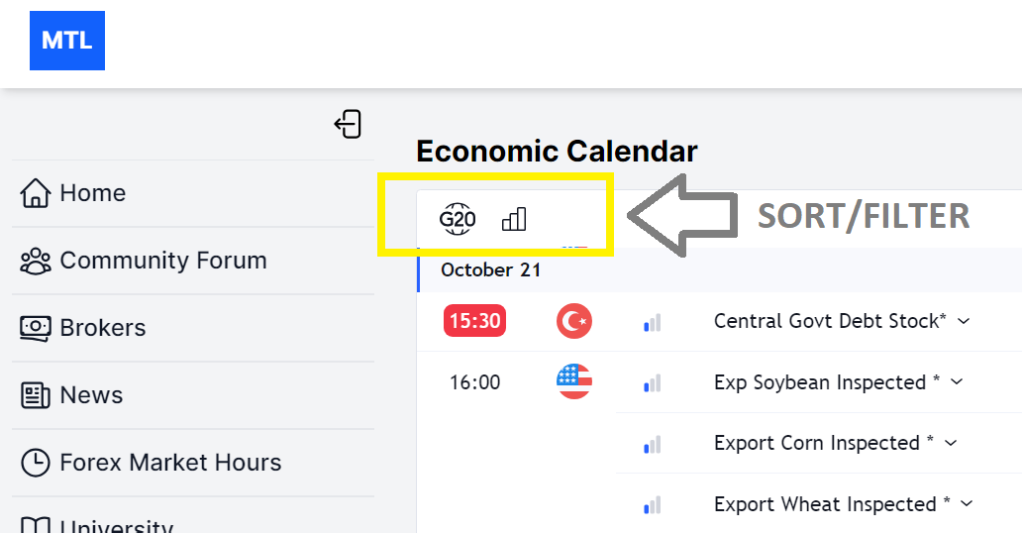The image size is (1022, 534).
Task: Open the News link in the sidebar
Action: 91,395
